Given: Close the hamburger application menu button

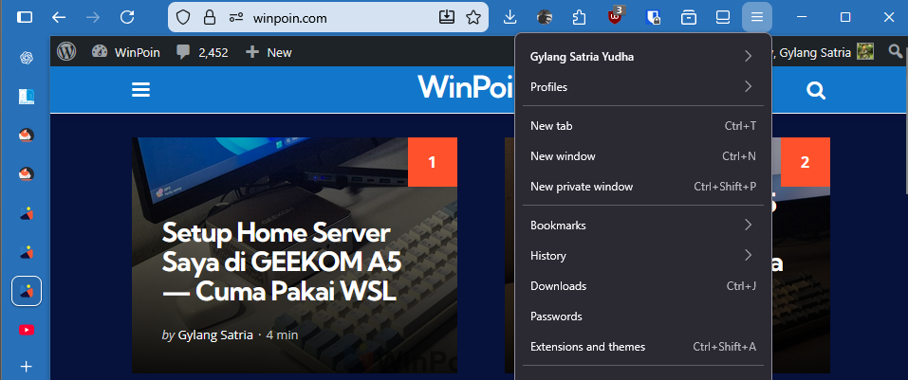Looking at the screenshot, I should pos(756,17).
